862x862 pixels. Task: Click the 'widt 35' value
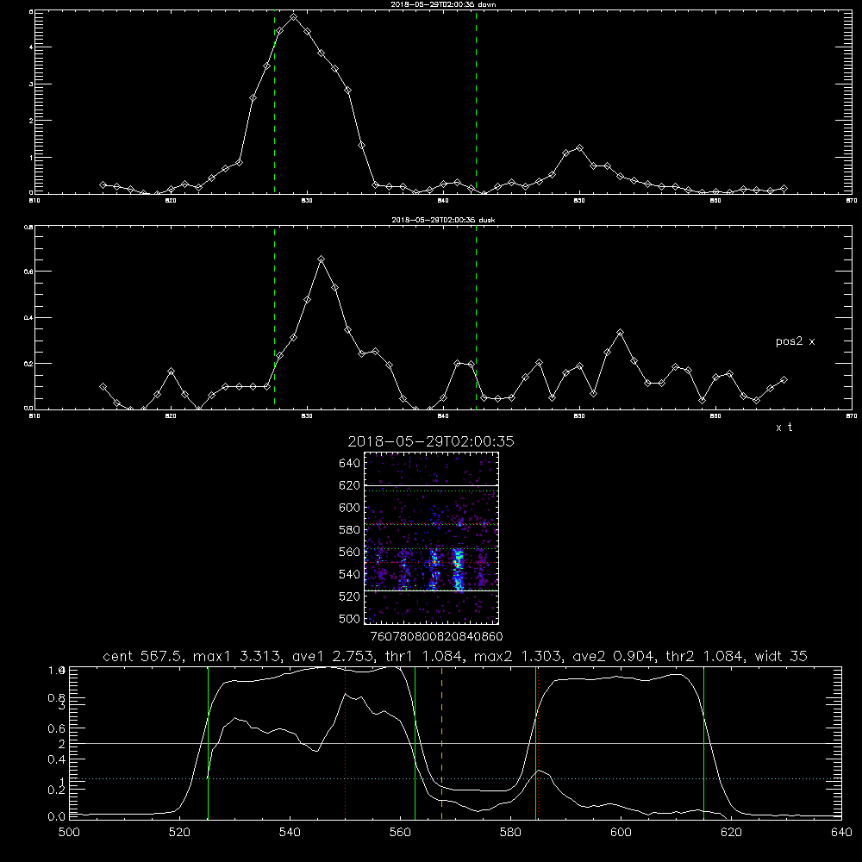point(781,656)
